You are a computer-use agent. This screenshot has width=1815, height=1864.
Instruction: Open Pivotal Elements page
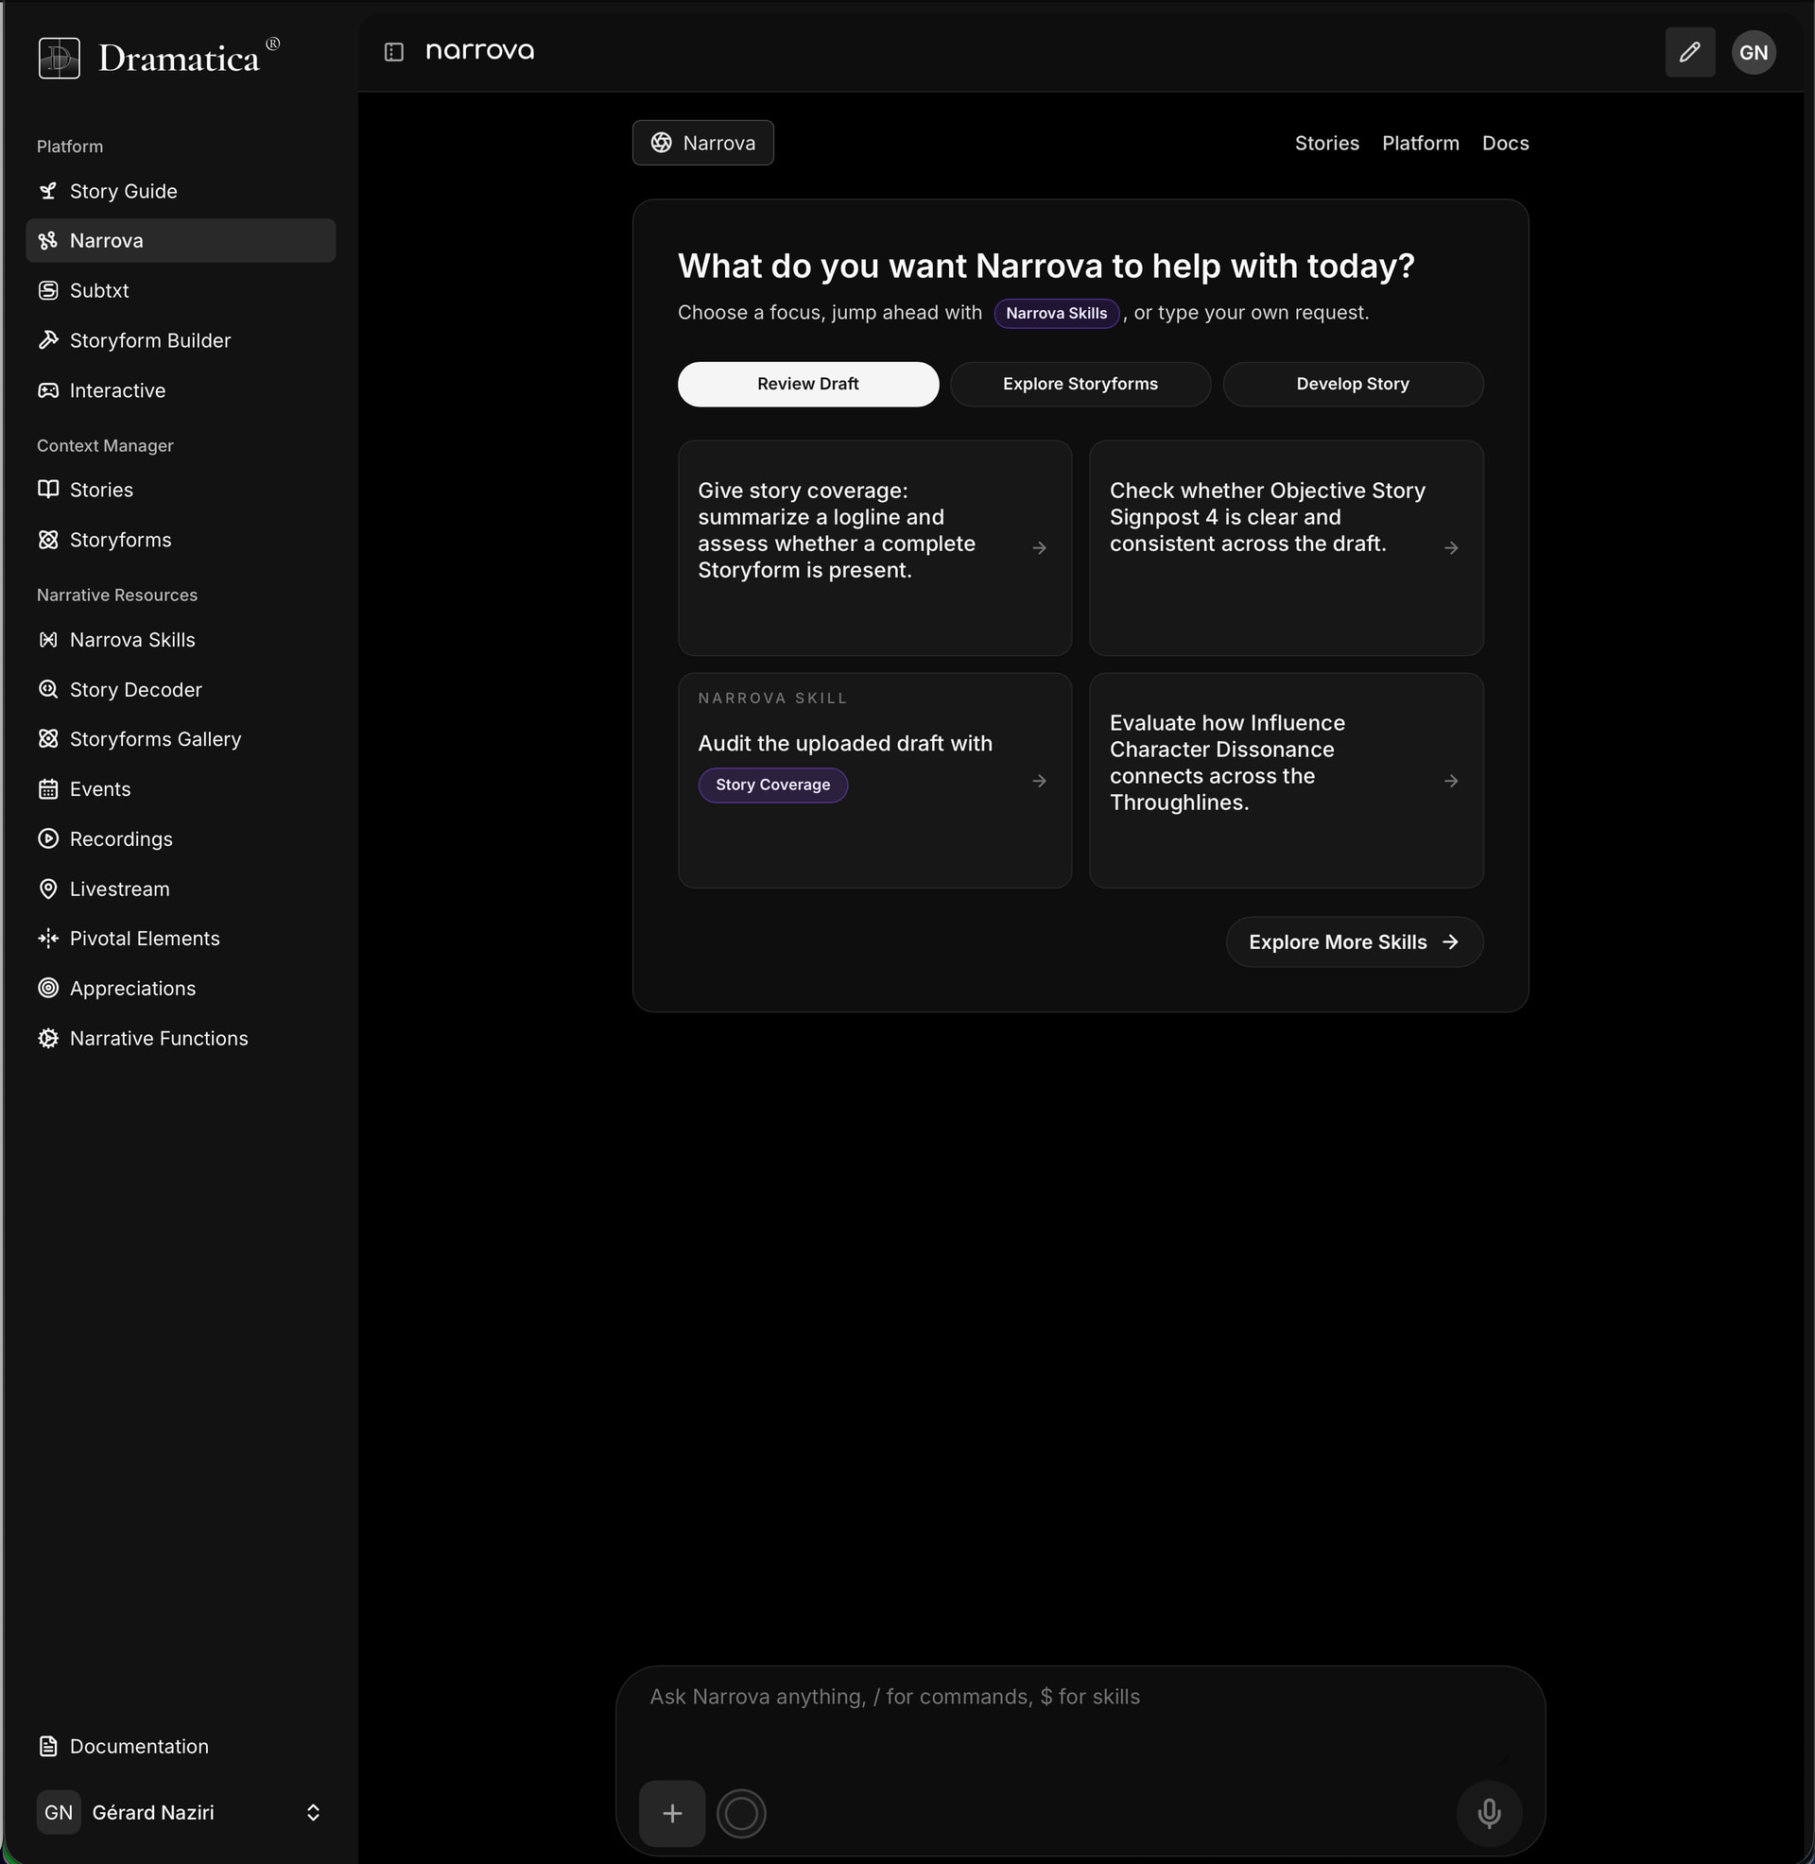pos(144,939)
